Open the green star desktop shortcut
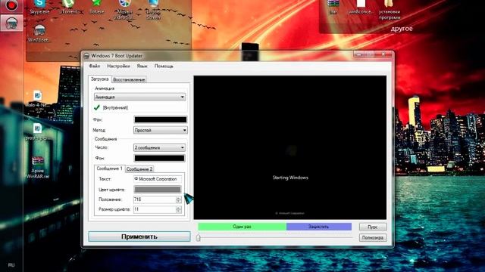The height and width of the screenshot is (272, 485). 96,7
